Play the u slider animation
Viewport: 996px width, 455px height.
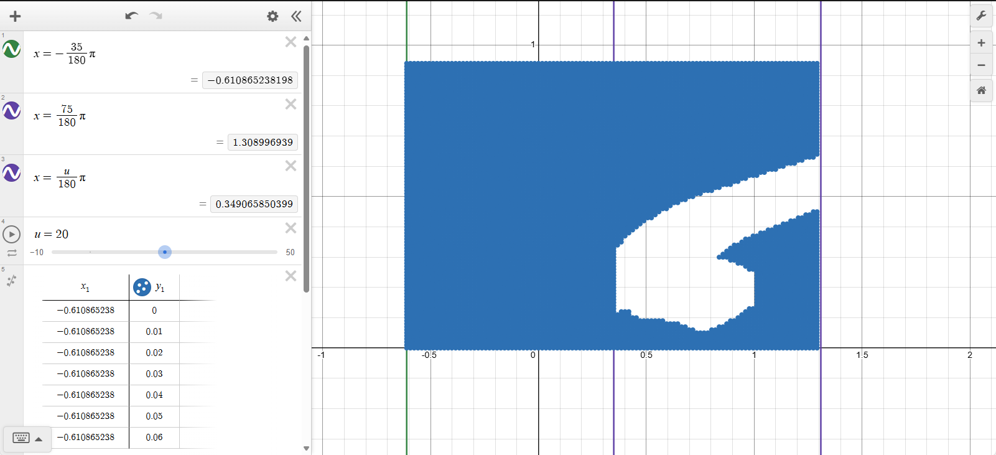(12, 235)
